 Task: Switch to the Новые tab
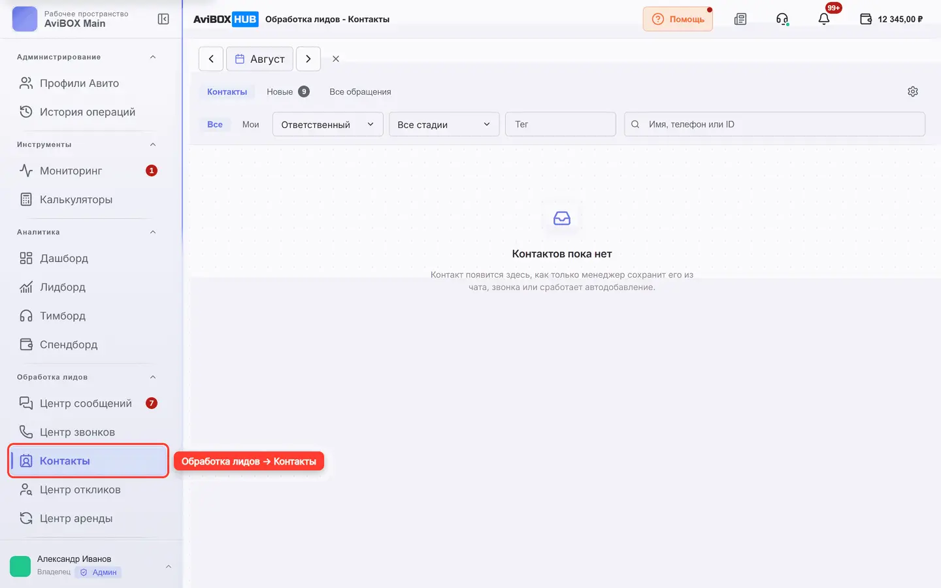pyautogui.click(x=288, y=91)
